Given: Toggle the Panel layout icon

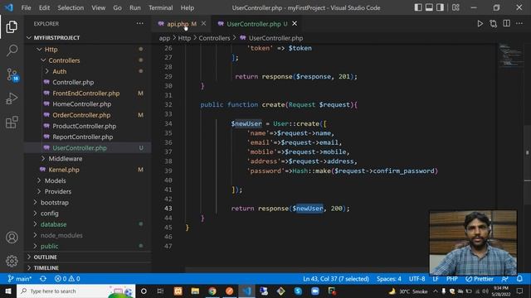Looking at the screenshot, I should [429, 7].
